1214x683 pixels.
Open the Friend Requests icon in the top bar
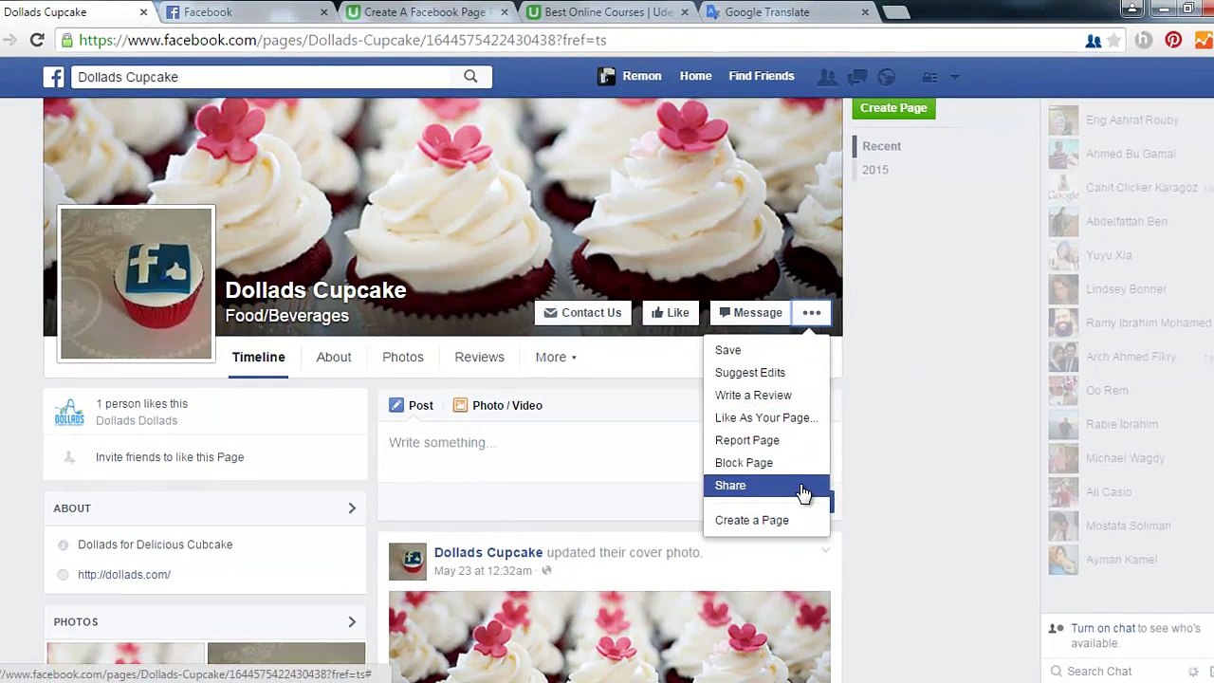click(x=828, y=77)
